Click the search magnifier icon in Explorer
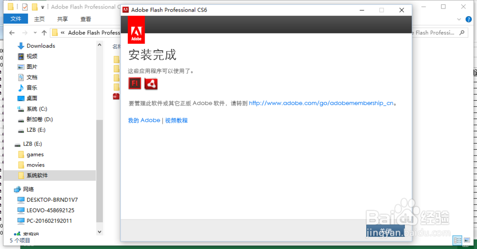This screenshot has width=477, height=249. [462, 32]
